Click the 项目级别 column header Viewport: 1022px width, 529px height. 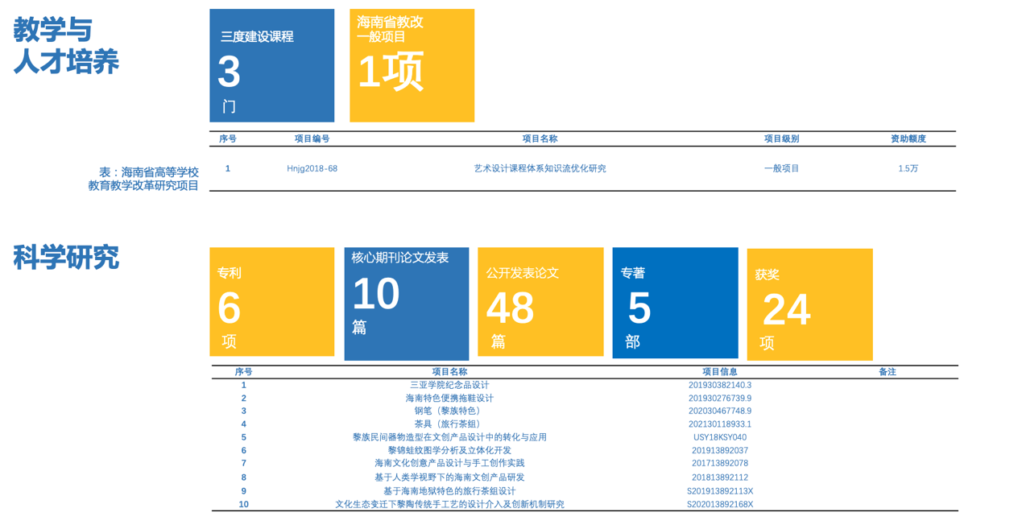point(781,138)
